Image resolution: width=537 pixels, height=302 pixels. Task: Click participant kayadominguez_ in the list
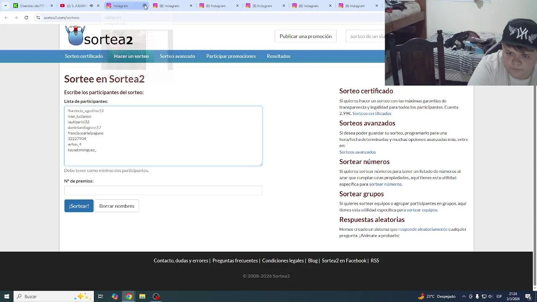pyautogui.click(x=82, y=150)
